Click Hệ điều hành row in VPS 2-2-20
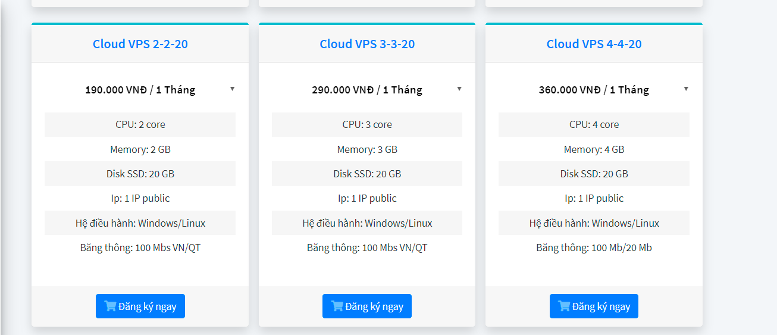This screenshot has height=335, width=777. click(x=140, y=223)
